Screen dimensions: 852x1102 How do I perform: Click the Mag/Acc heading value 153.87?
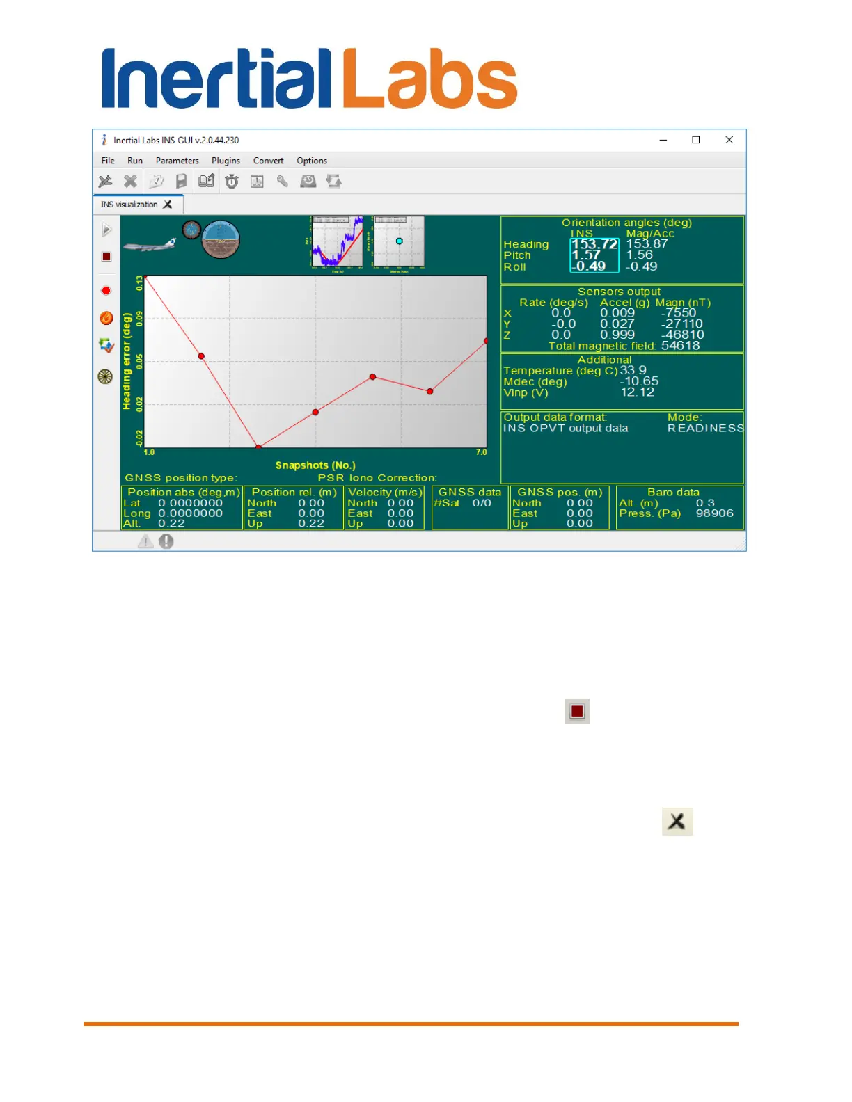(647, 244)
